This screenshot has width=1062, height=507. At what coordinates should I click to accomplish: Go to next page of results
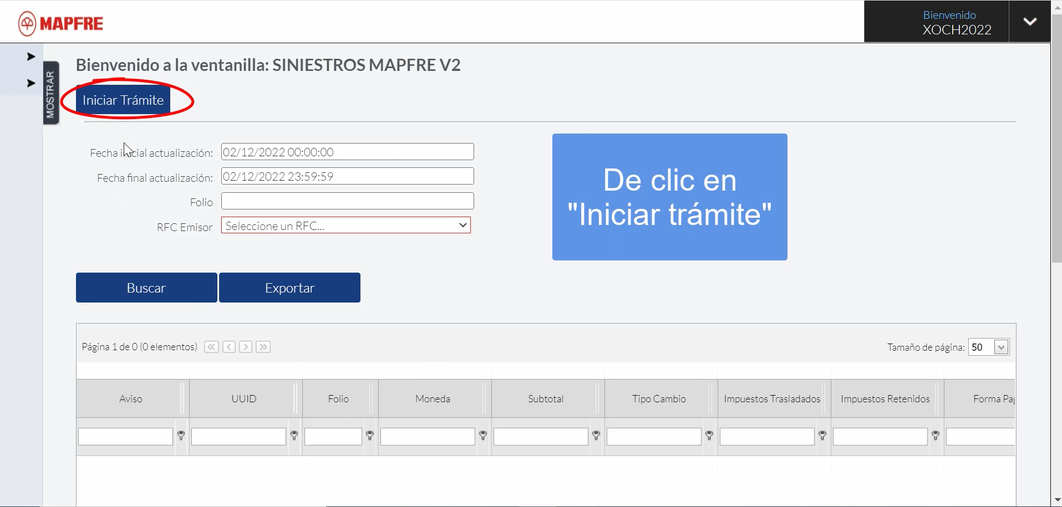tap(246, 347)
